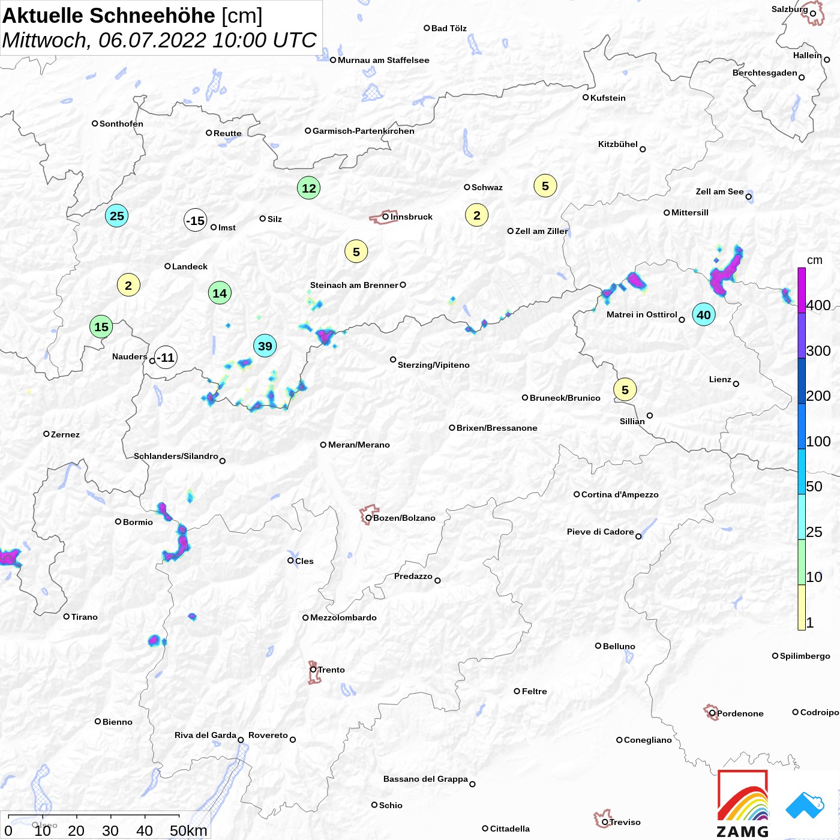Click the yellow 2 marker near Schwaz
Image resolution: width=840 pixels, height=840 pixels.
[477, 215]
